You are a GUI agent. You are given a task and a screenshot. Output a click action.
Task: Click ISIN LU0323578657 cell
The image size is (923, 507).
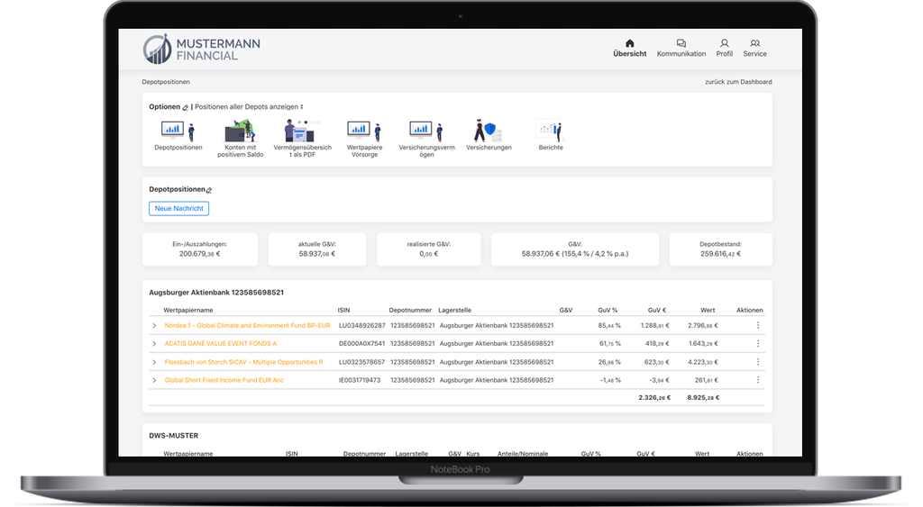(362, 362)
